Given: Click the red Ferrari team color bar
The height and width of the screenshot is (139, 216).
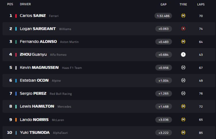Looking at the screenshot, I should [x=16, y=16].
